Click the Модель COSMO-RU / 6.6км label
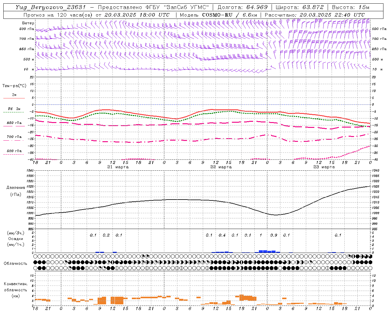 click(x=218, y=15)
